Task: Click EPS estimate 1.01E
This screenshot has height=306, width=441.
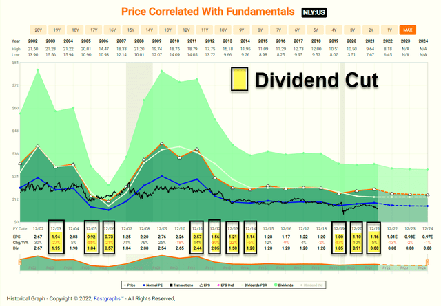Action: (x=392, y=237)
